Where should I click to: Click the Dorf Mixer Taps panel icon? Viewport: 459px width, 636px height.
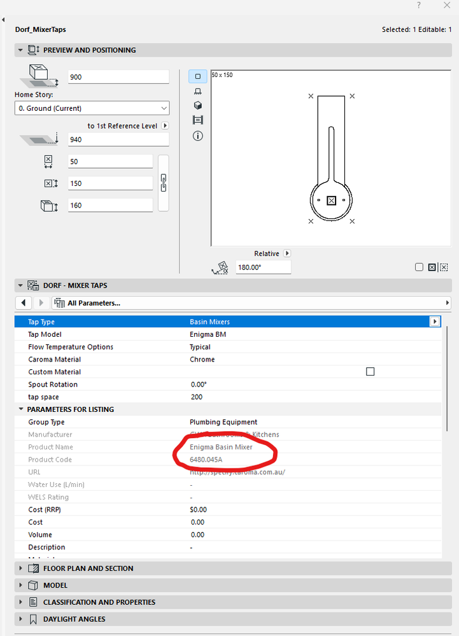[x=33, y=285]
